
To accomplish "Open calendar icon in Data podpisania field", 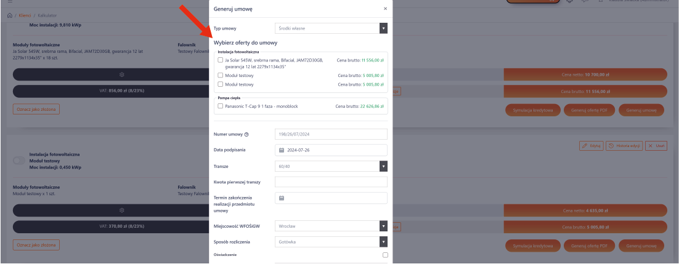I will [x=282, y=150].
